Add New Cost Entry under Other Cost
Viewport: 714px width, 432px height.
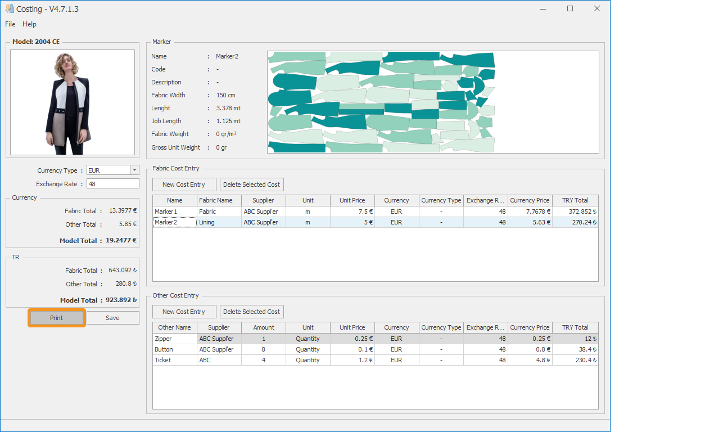tap(184, 312)
